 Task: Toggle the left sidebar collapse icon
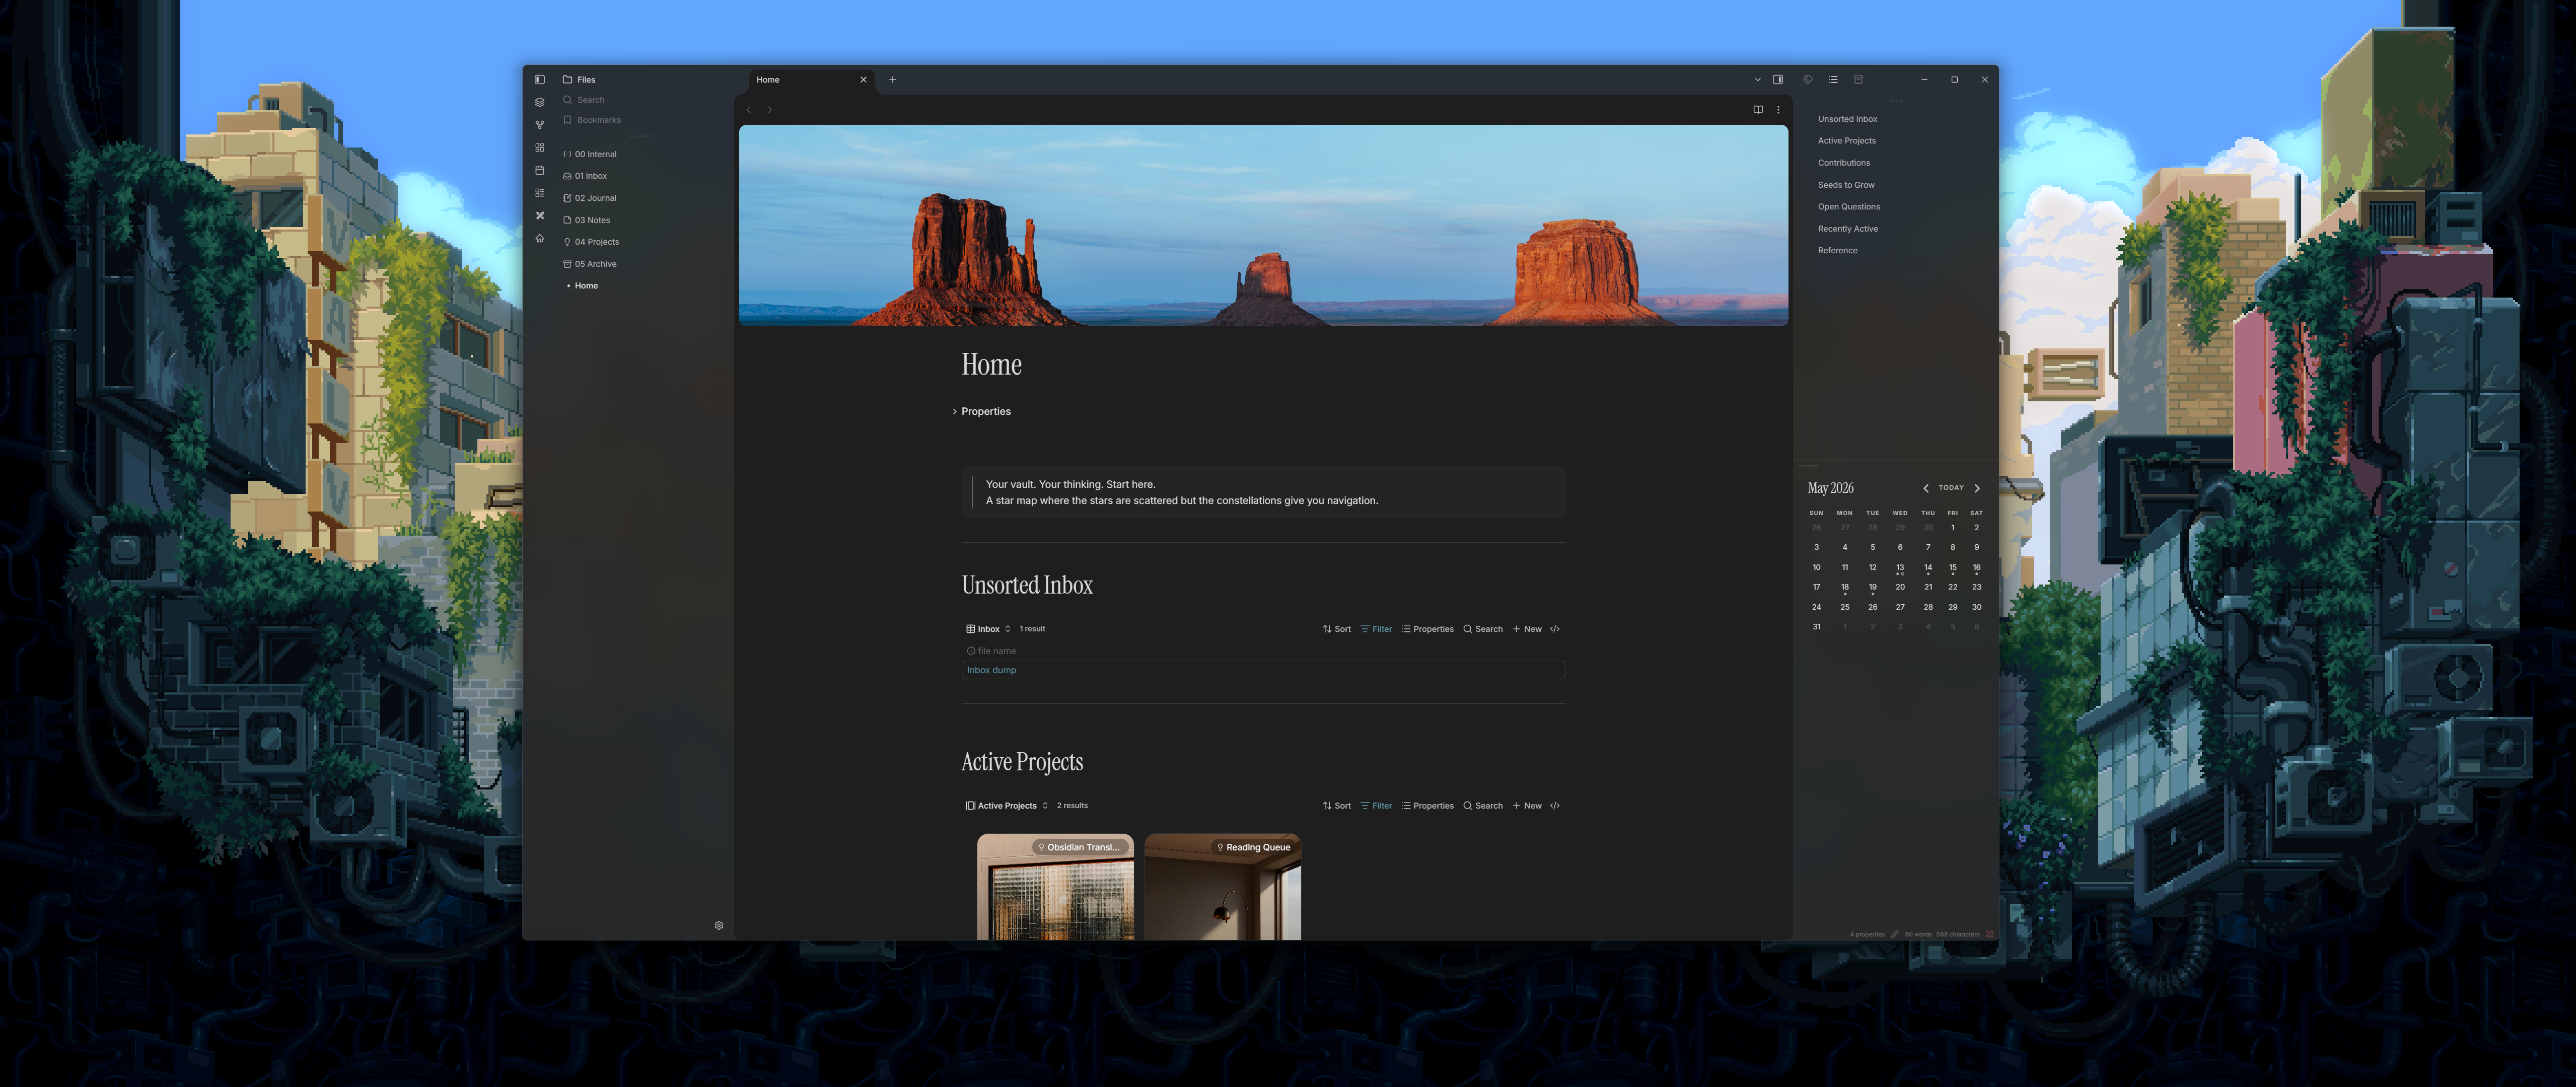tap(539, 79)
